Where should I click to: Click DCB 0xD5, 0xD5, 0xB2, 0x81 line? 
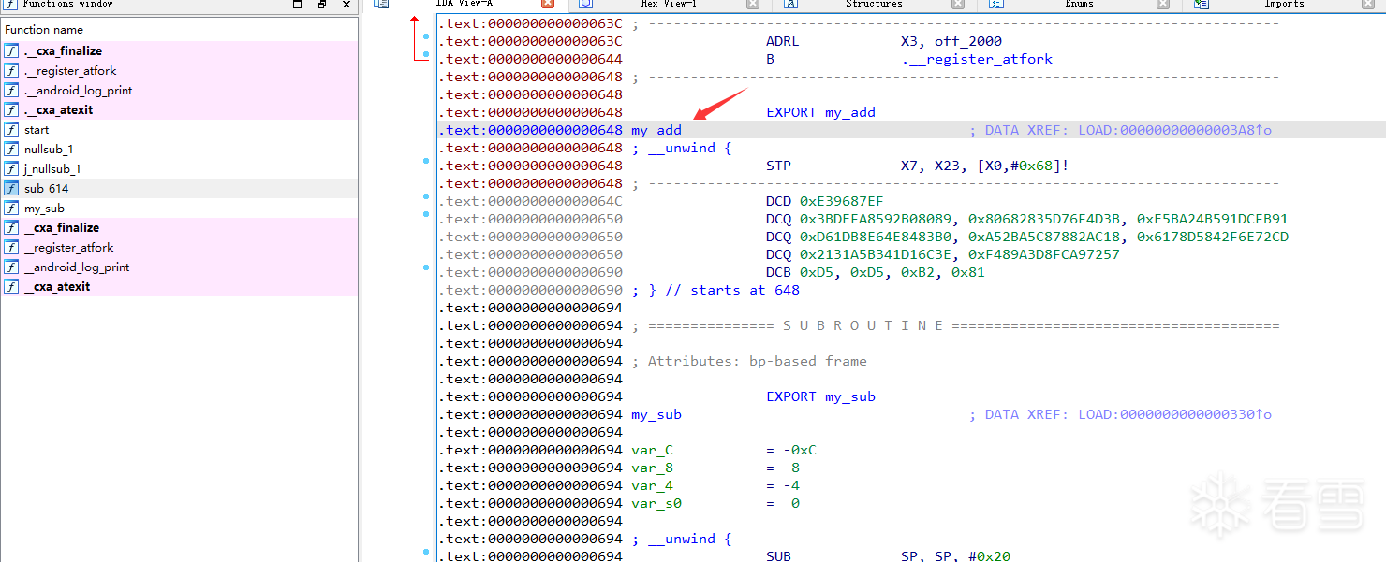click(x=875, y=272)
